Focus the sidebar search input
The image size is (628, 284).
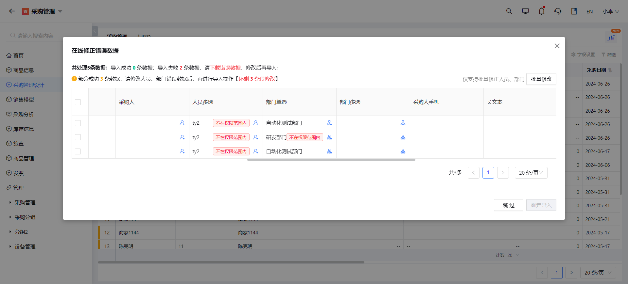[46, 36]
